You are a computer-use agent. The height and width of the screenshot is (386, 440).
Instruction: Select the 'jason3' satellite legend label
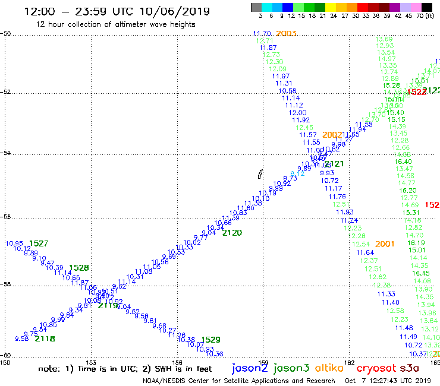point(291,368)
